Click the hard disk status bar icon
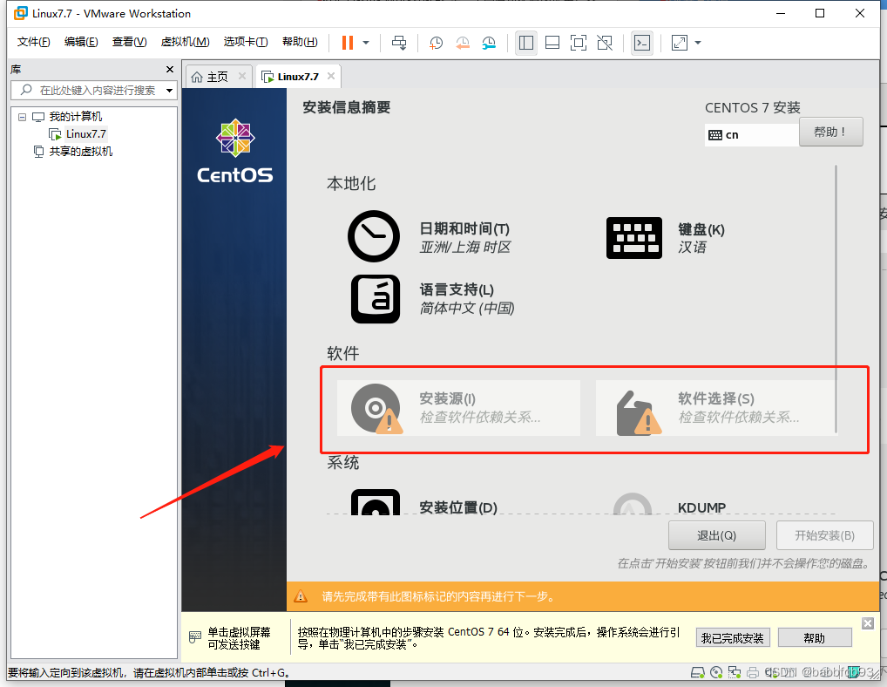This screenshot has width=887, height=687. tap(698, 672)
